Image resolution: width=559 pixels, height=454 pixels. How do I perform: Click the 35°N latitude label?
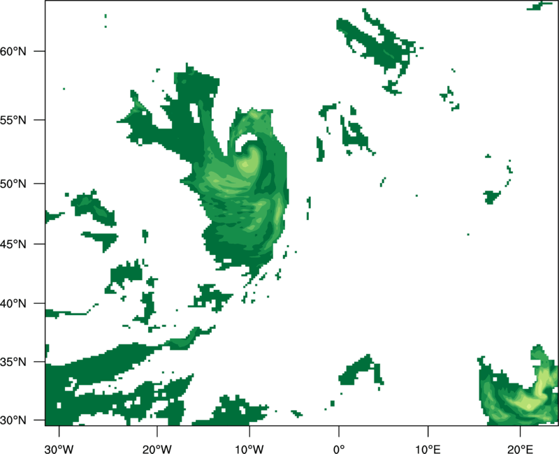[13, 362]
